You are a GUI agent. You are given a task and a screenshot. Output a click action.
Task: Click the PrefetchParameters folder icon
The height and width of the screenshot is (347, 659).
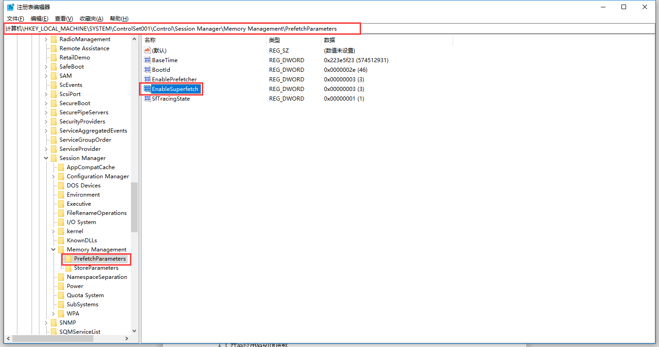pos(68,259)
